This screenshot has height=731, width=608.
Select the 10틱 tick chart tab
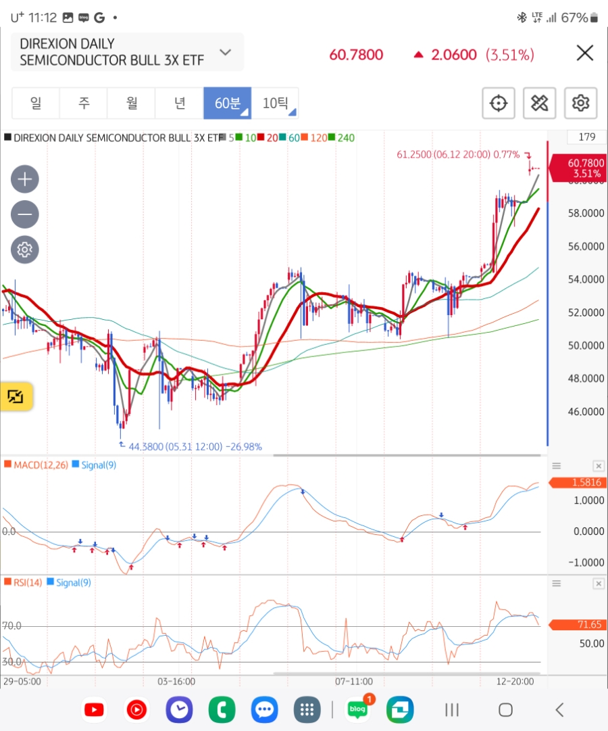coord(275,103)
